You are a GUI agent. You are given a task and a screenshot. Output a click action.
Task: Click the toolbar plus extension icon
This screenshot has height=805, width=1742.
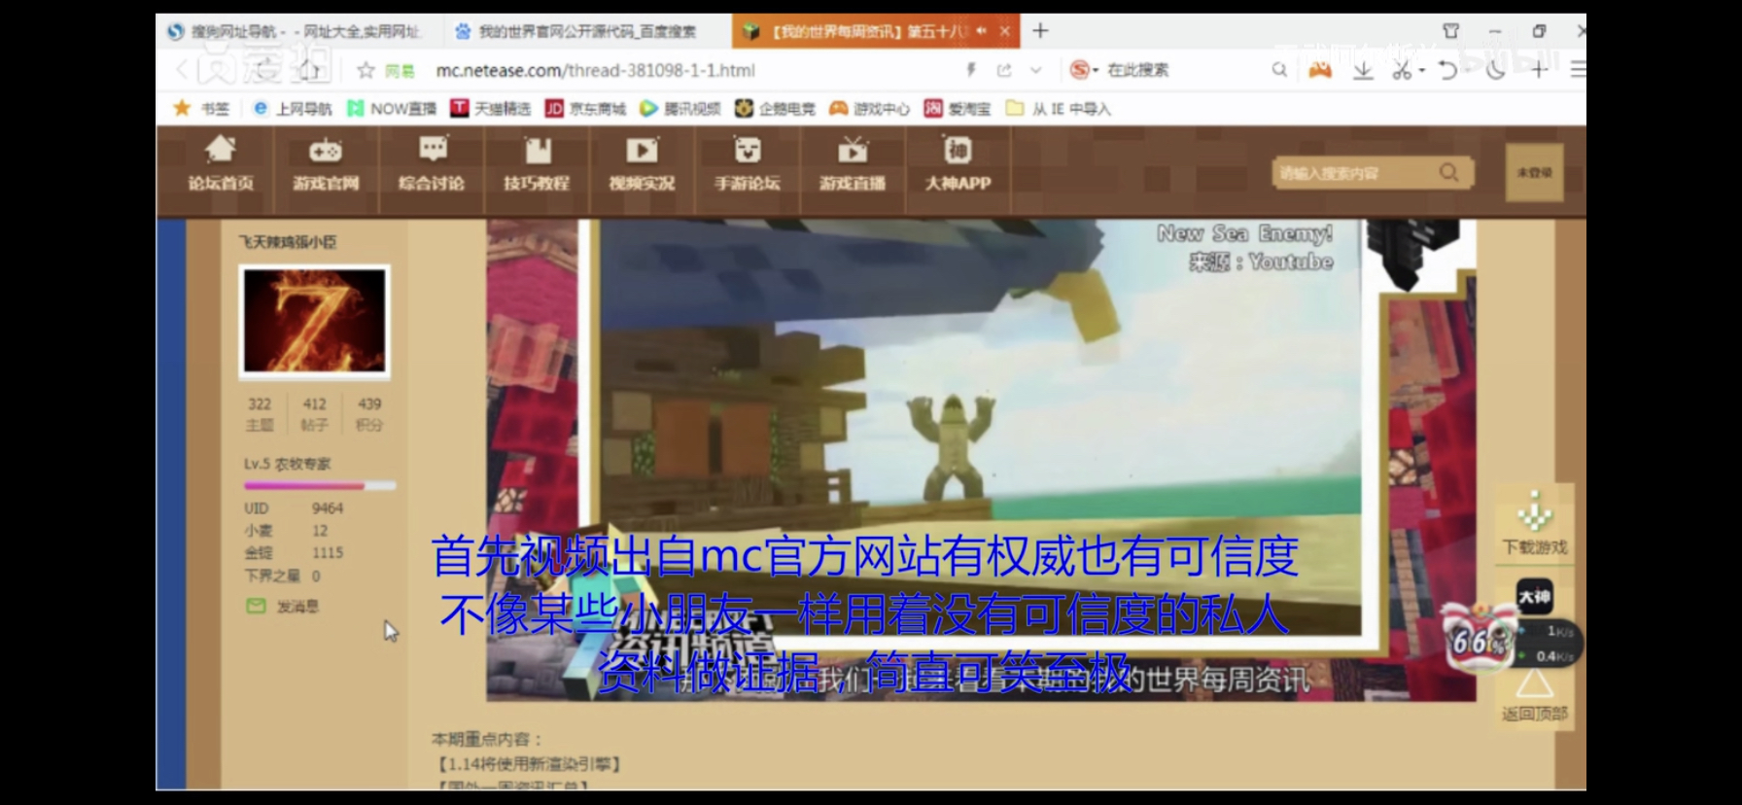1539,70
